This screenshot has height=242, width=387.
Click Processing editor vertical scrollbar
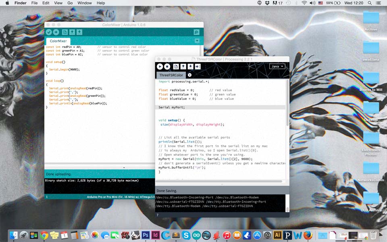point(287,102)
